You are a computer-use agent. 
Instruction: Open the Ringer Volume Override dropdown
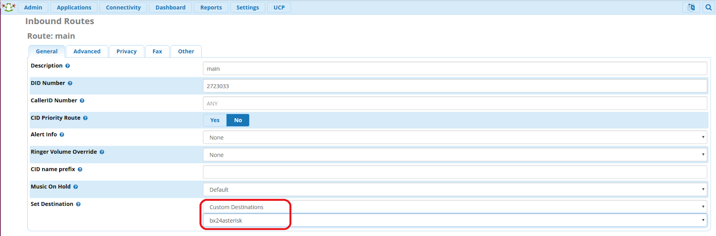pos(455,155)
